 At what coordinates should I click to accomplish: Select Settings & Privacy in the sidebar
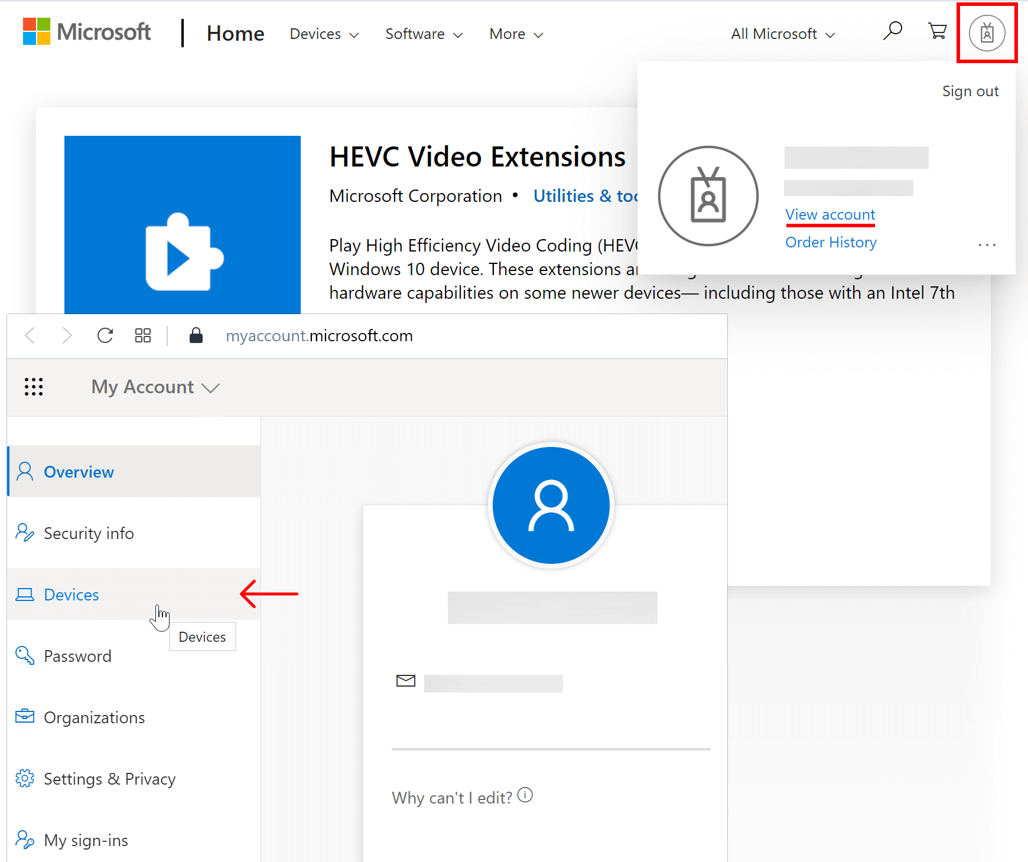click(x=134, y=778)
